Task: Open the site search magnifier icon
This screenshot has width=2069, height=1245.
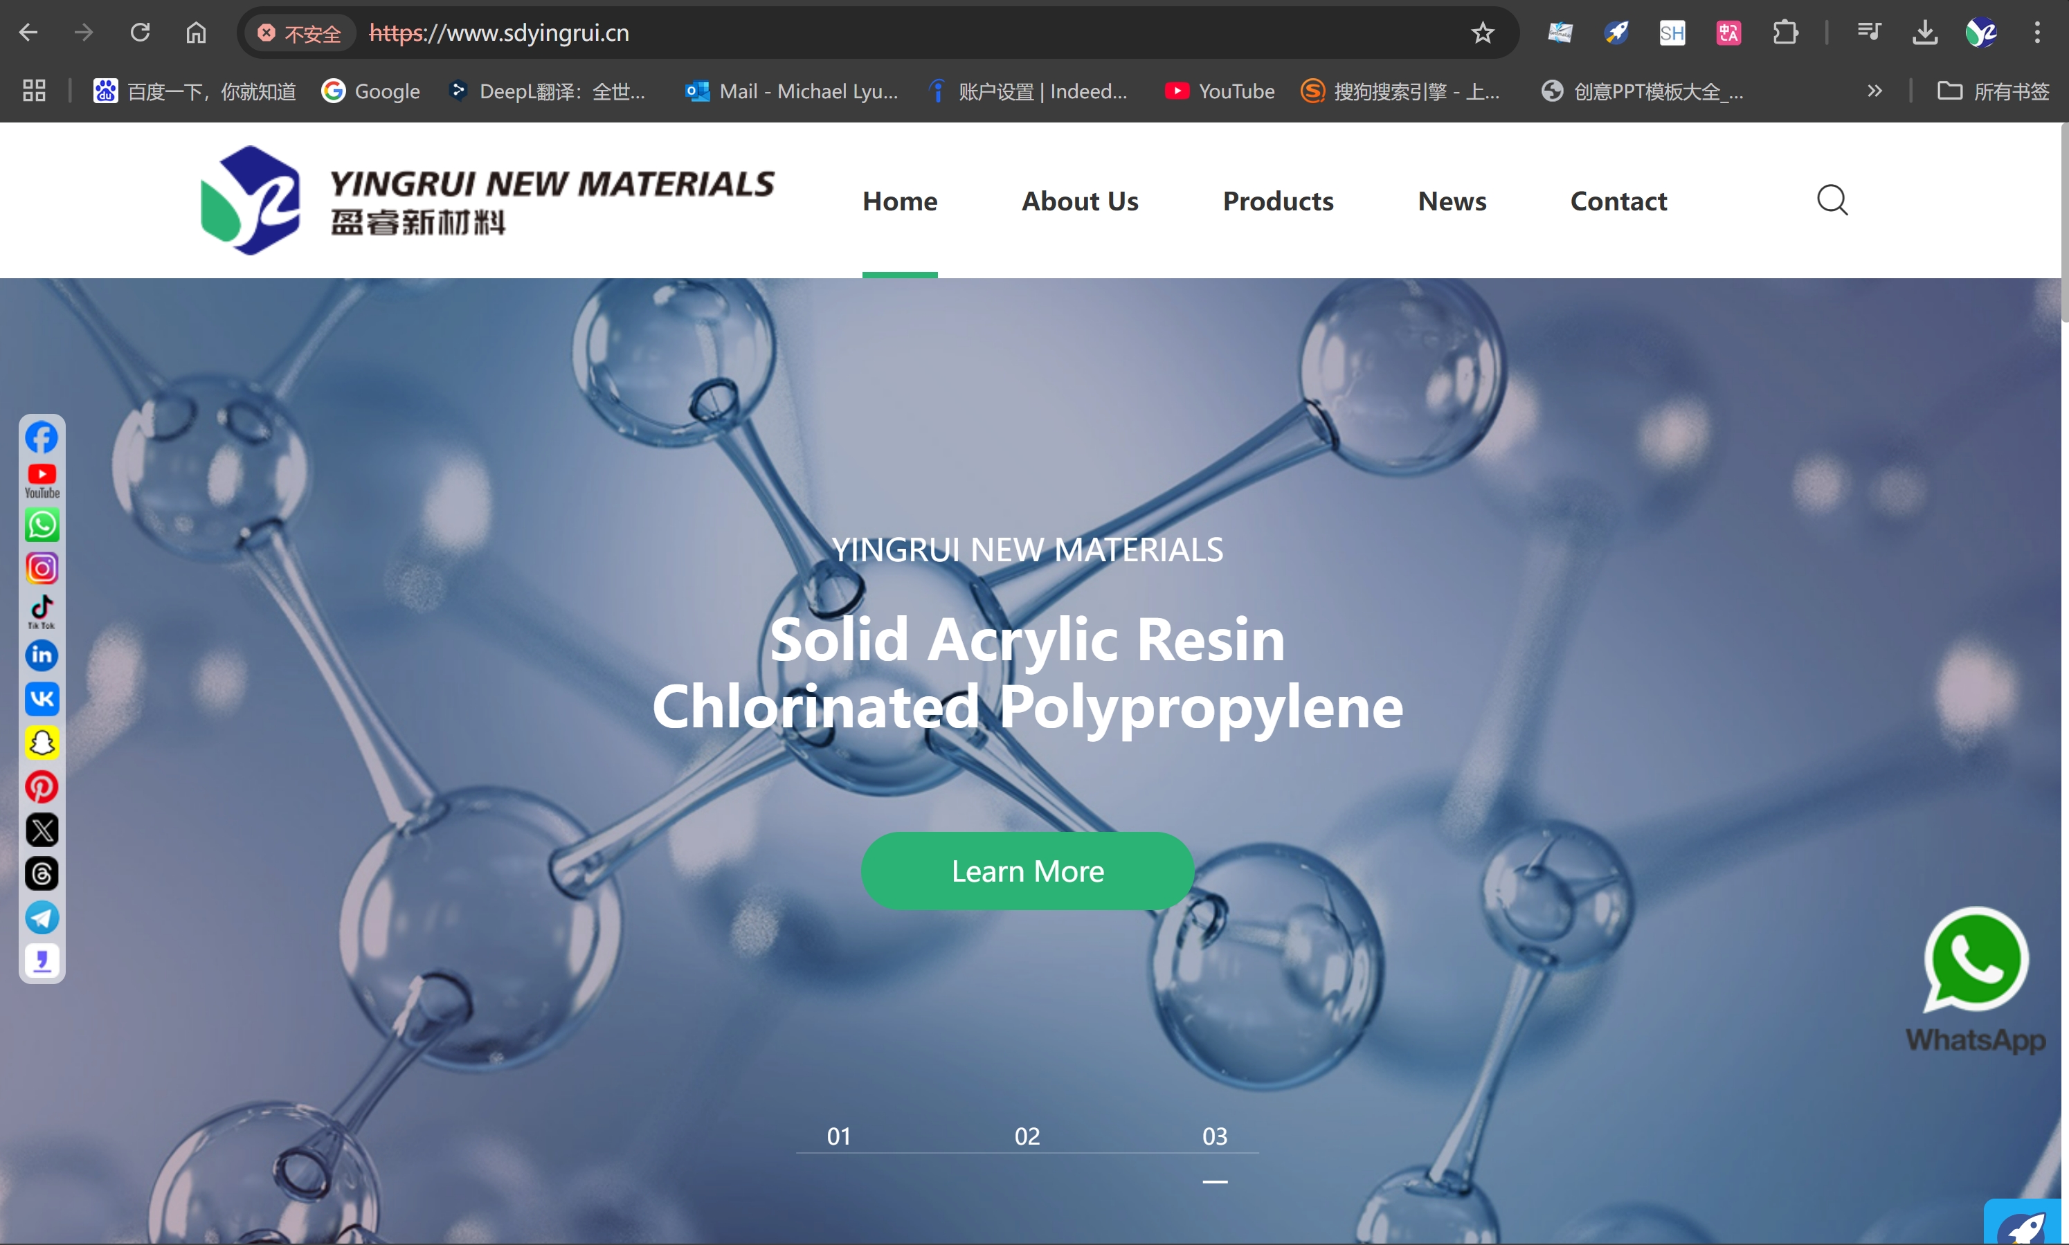Action: tap(1832, 201)
